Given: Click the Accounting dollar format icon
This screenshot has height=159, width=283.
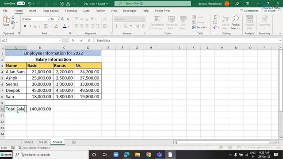Looking at the screenshot, I should tap(117, 26).
